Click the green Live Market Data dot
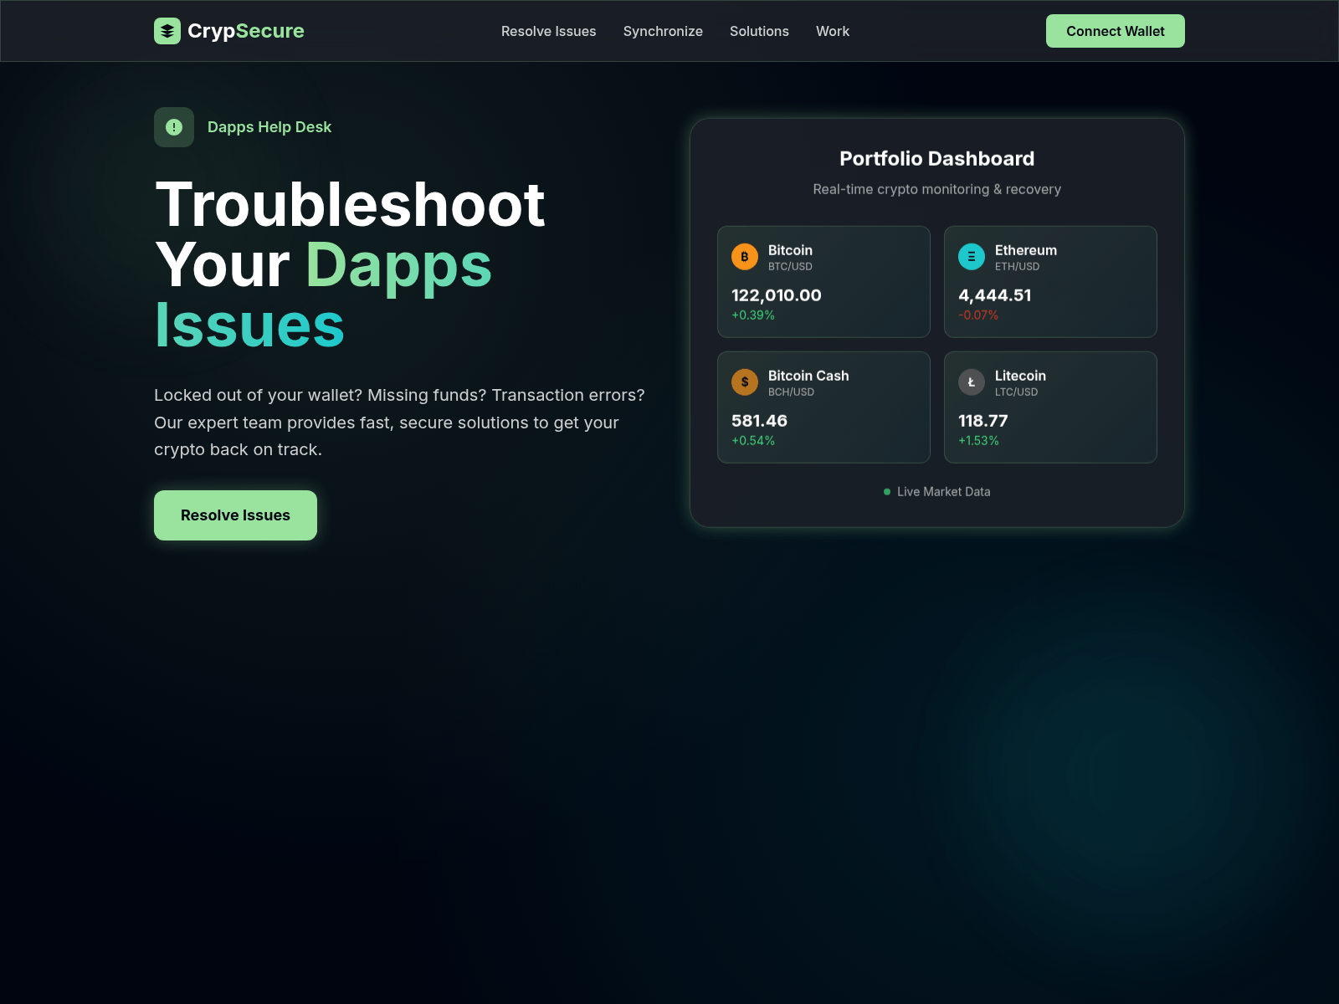 887,492
